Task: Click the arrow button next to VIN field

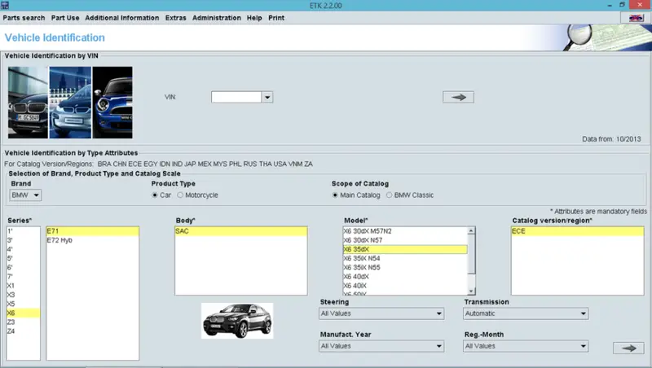Action: click(x=458, y=97)
